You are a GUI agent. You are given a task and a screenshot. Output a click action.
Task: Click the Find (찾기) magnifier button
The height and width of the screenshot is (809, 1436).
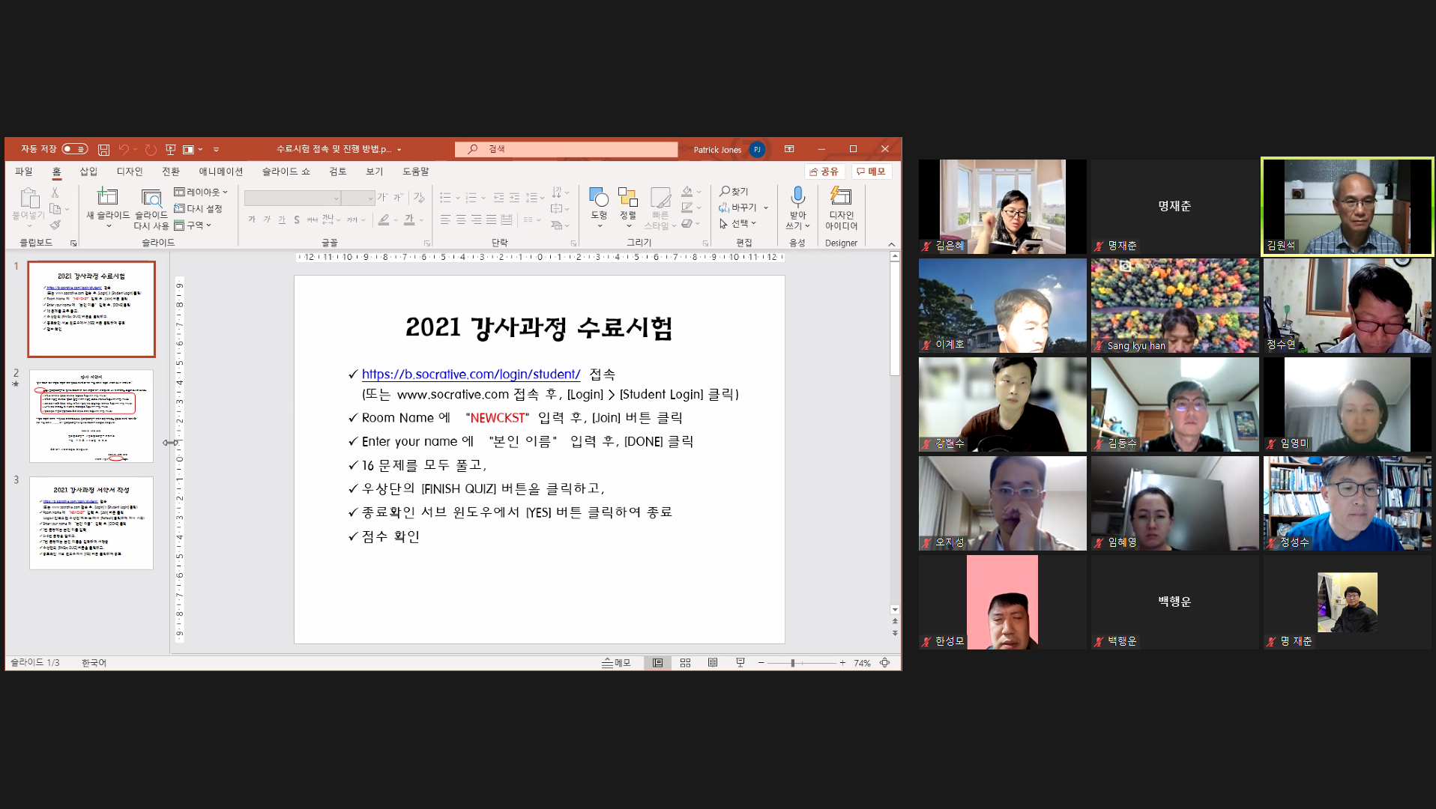click(734, 192)
